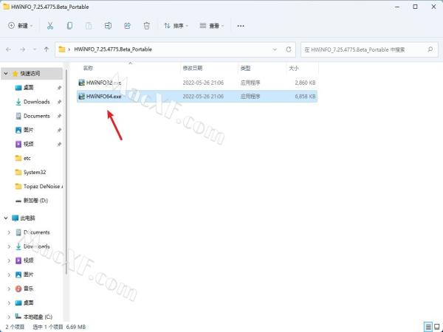Open the 查看 (View) dropdown
443x332 pixels.
coord(212,26)
